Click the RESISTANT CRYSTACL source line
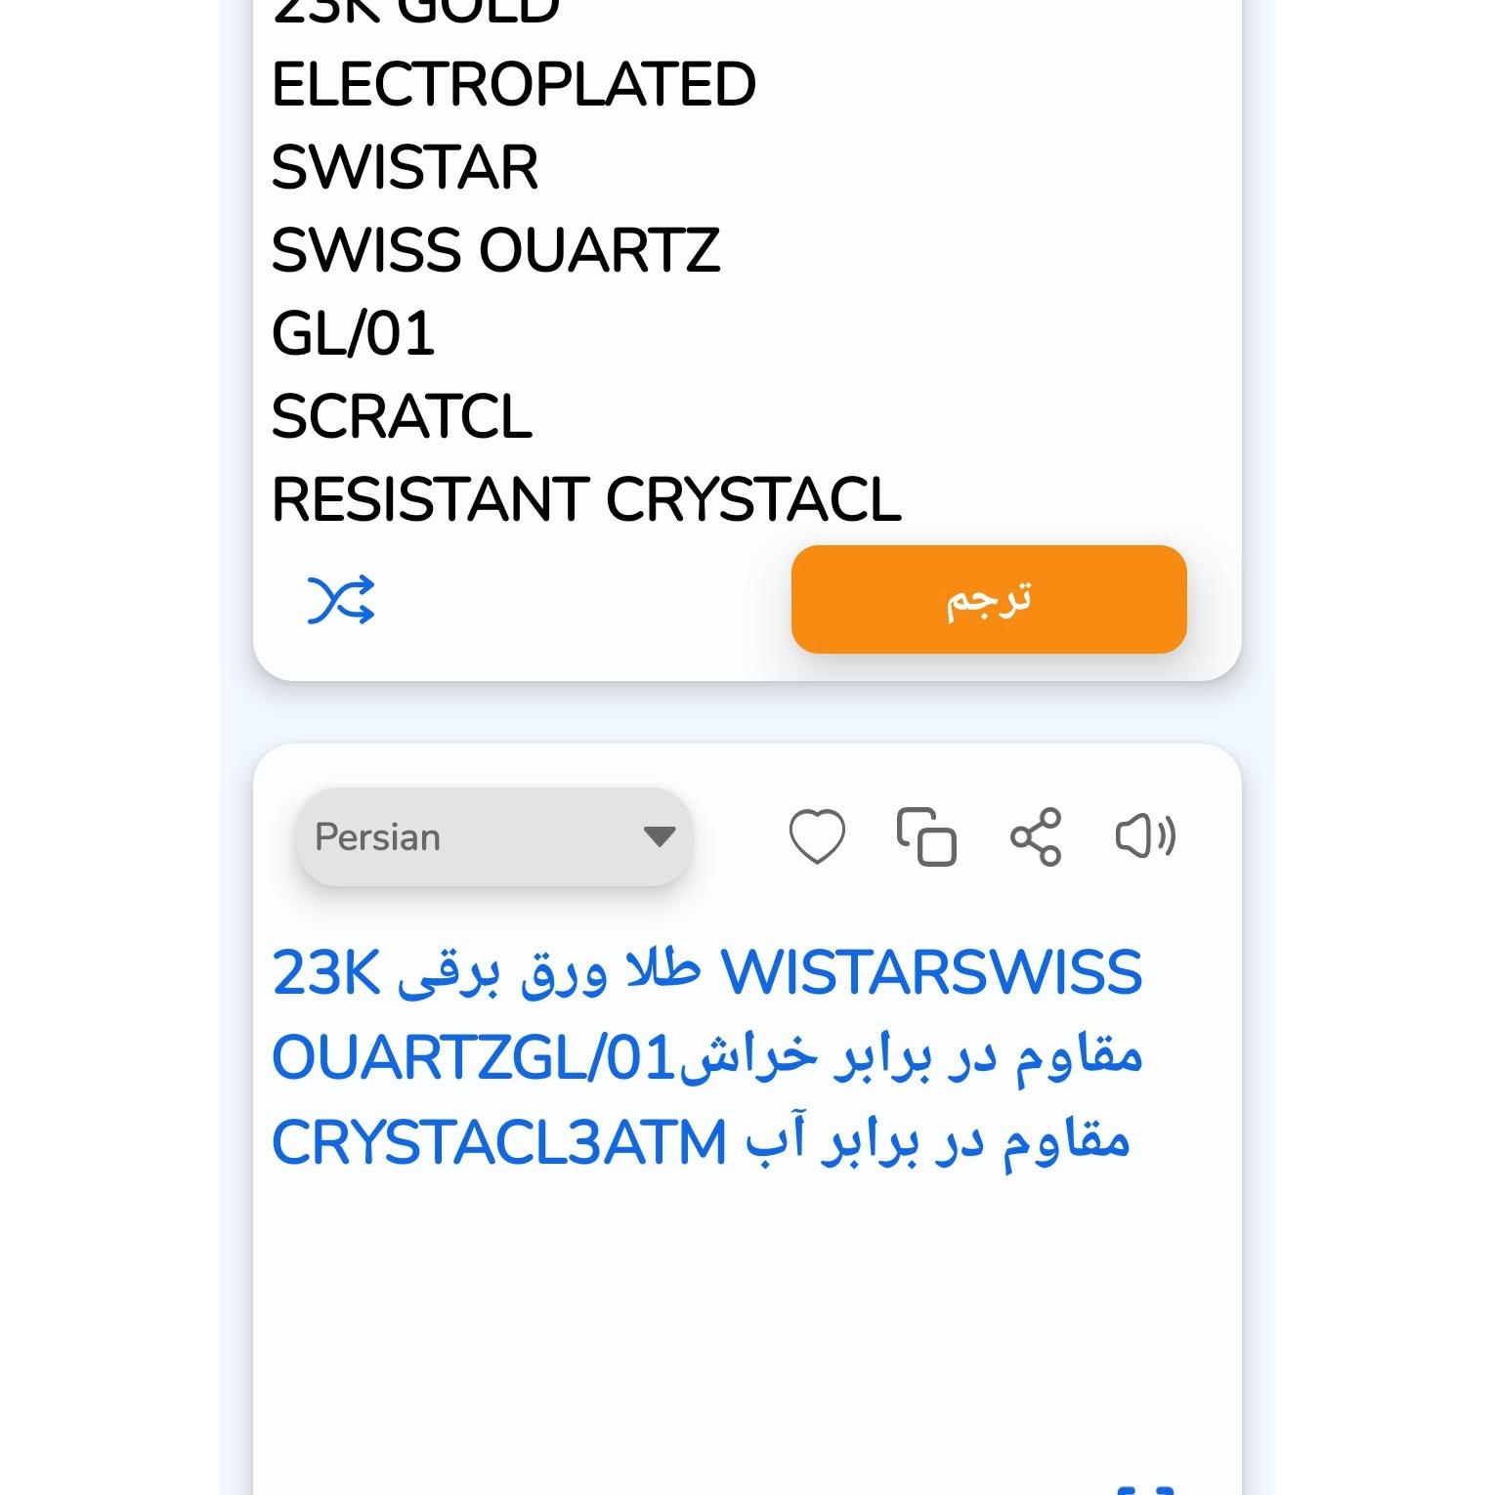 click(586, 500)
